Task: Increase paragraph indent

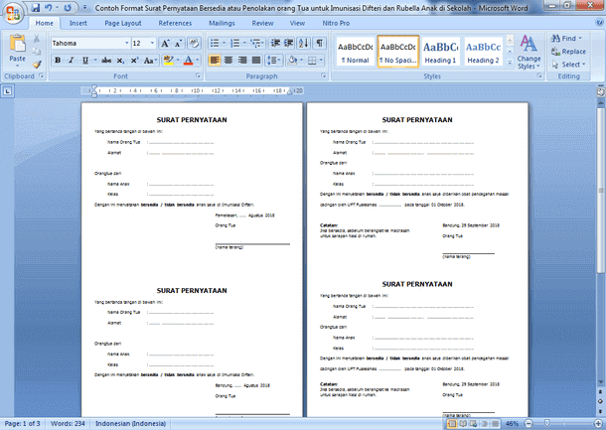Action: pos(289,43)
